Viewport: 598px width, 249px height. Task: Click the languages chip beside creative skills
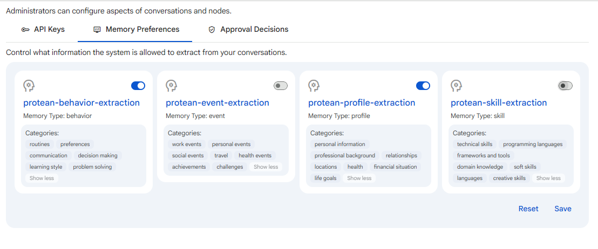coord(470,178)
